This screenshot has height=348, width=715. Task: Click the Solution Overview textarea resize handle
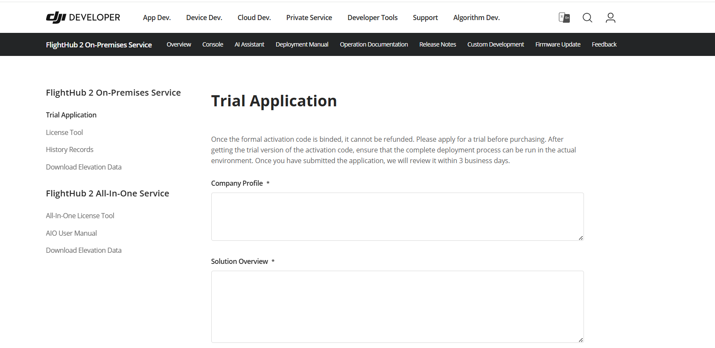coord(581,340)
